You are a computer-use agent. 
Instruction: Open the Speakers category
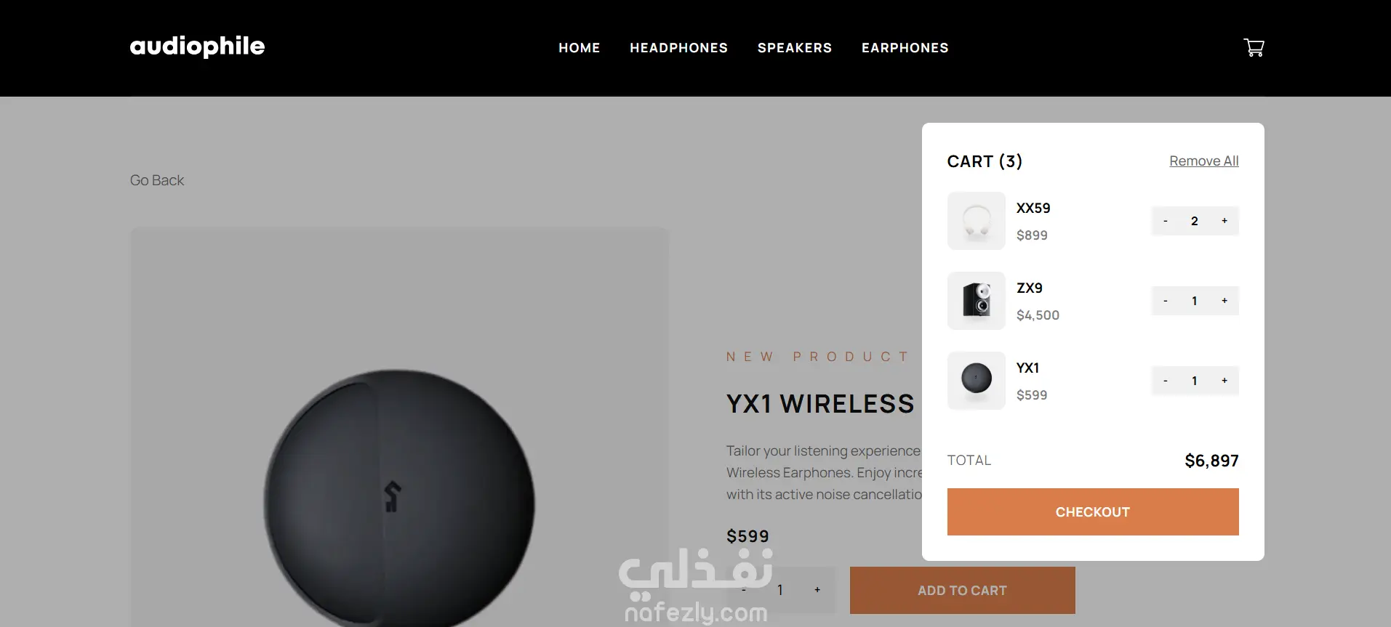[795, 48]
